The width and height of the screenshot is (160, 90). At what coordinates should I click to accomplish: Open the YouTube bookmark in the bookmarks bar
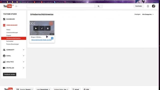pyautogui.click(x=3, y=2)
